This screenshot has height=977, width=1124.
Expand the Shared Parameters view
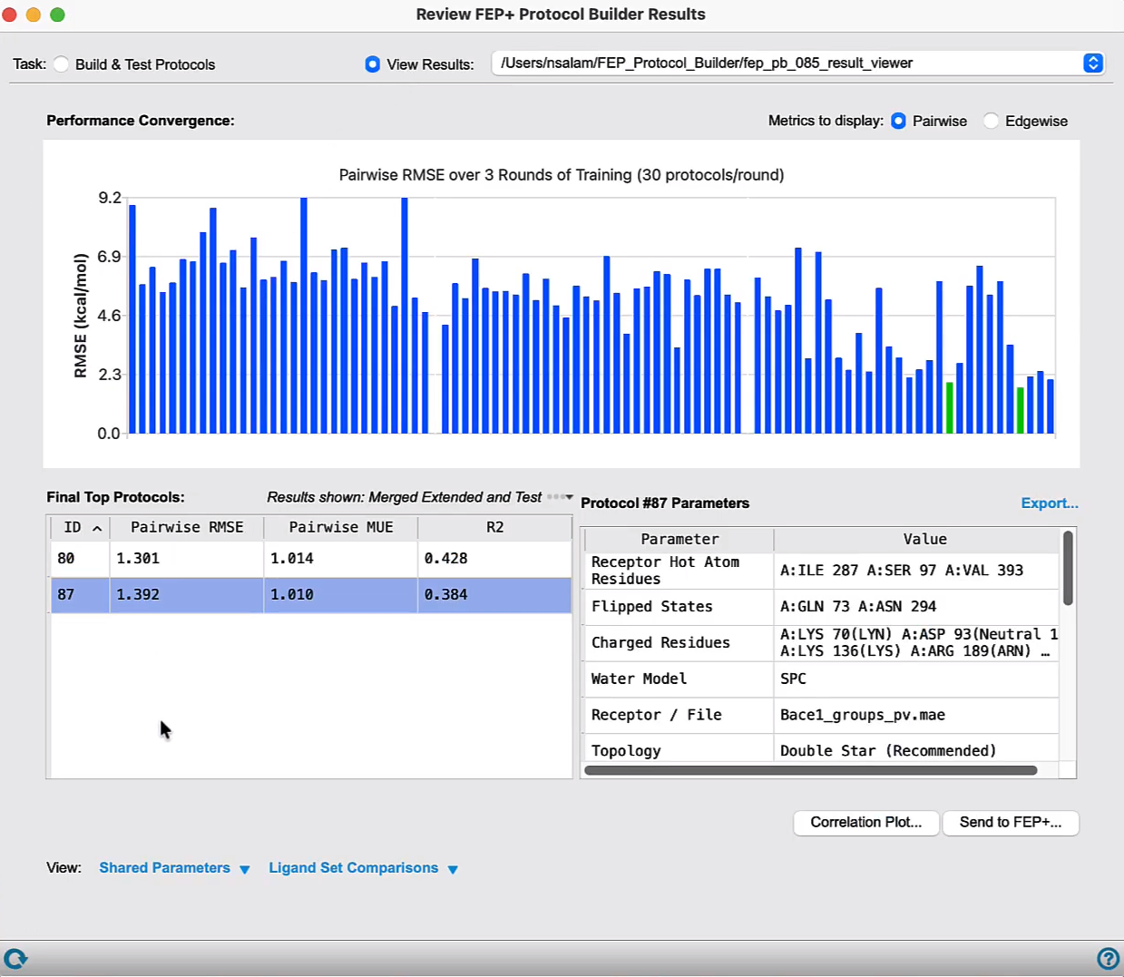click(165, 868)
